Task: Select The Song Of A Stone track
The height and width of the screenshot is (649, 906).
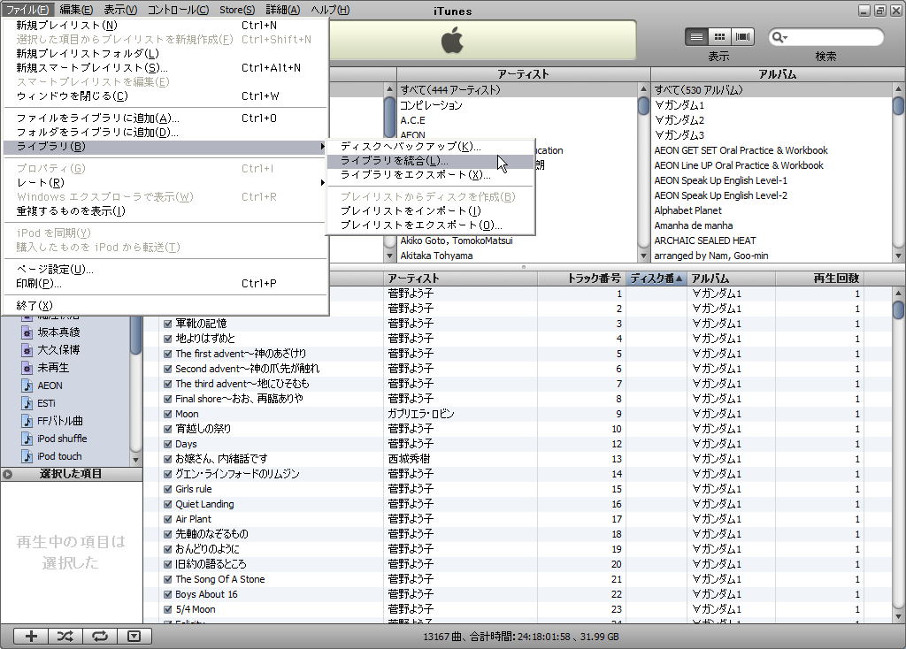Action: tap(517, 579)
